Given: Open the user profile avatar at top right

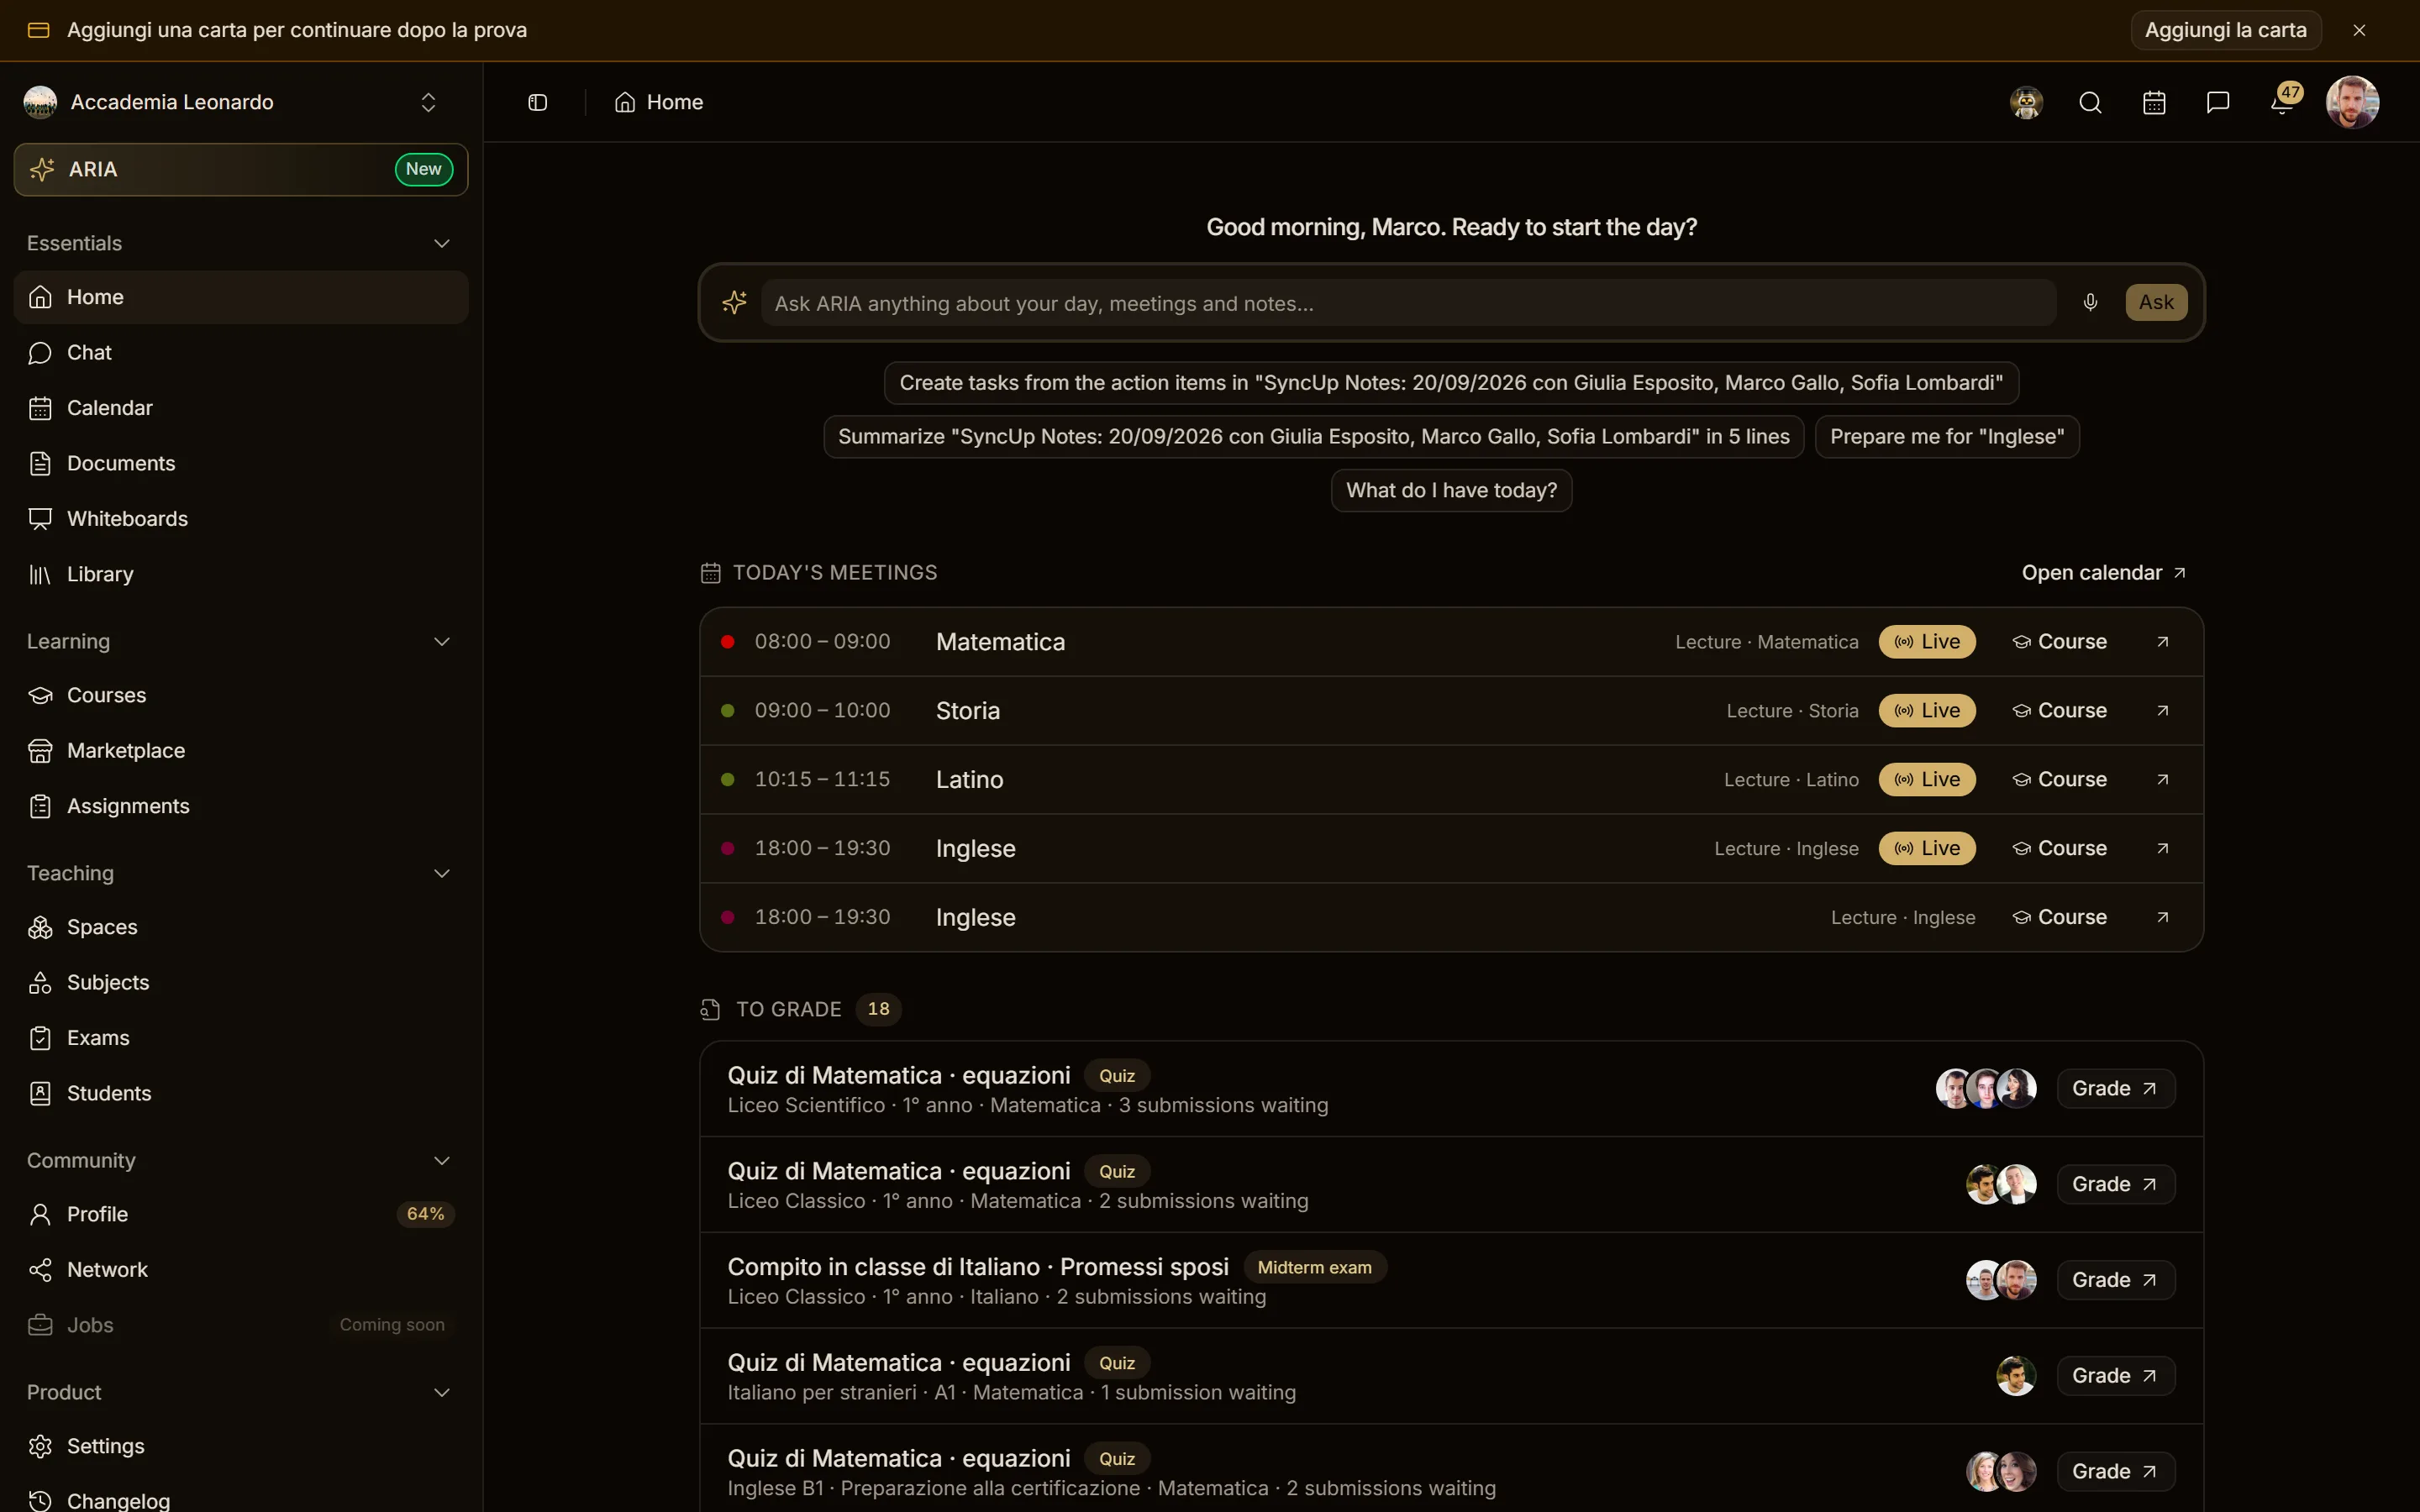Looking at the screenshot, I should pos(2352,102).
